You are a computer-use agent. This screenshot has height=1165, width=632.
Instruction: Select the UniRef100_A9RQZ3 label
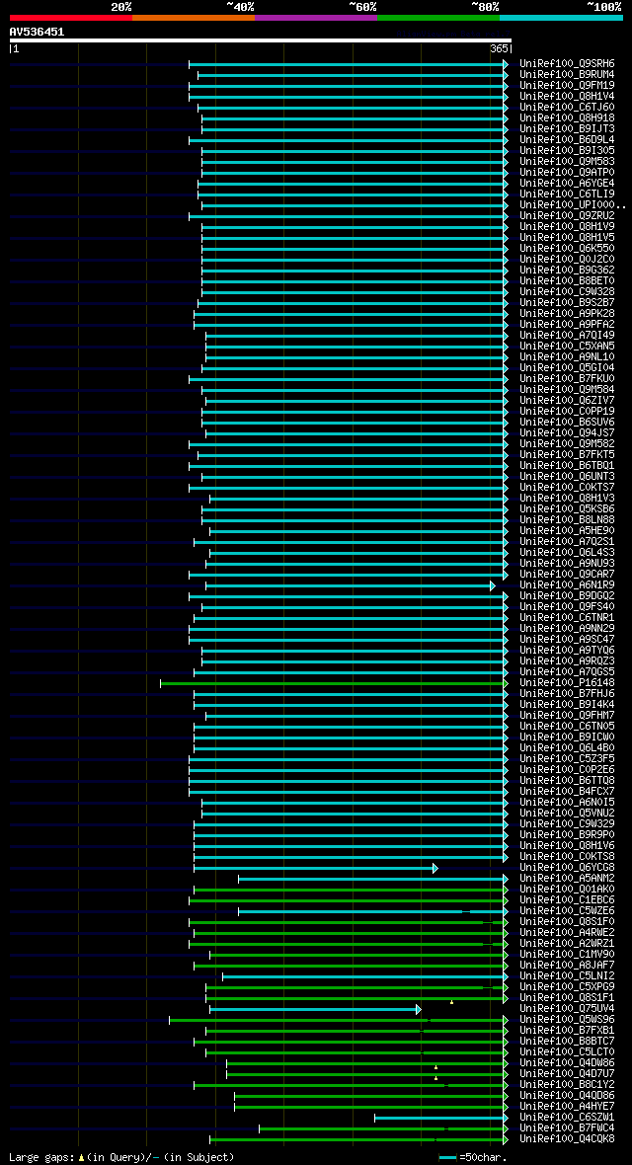tap(567, 661)
